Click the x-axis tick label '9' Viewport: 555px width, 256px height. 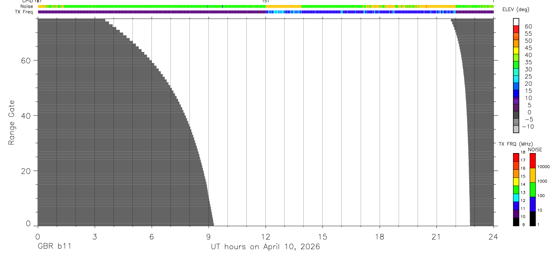(x=208, y=236)
